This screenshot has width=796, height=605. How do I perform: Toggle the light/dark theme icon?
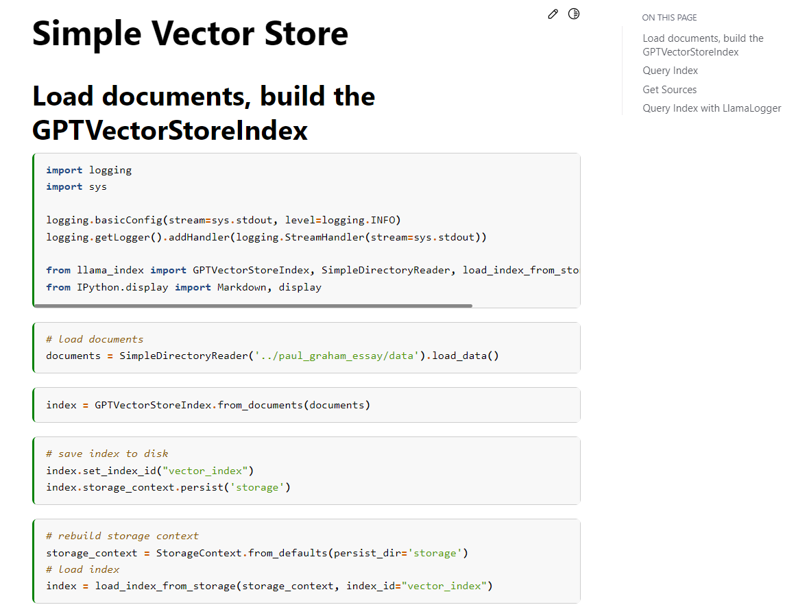(x=574, y=14)
